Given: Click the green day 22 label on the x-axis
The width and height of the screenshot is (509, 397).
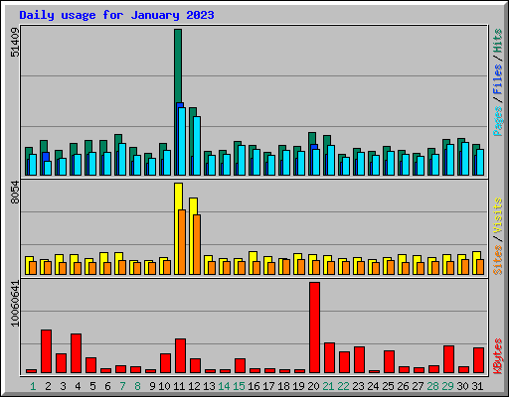Looking at the screenshot, I should 343,386.
